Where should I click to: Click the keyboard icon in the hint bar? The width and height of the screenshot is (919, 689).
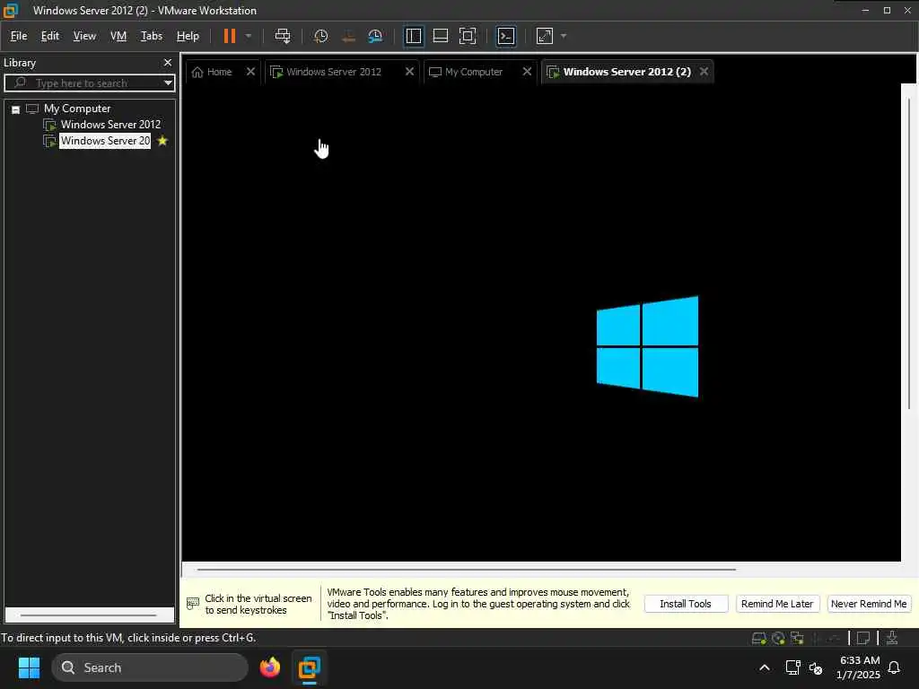192,604
